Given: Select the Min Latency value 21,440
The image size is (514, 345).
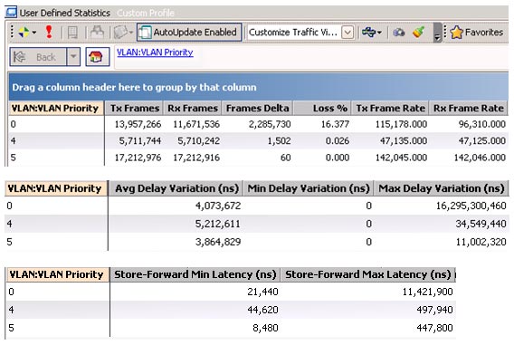Looking at the screenshot, I should click(262, 292).
